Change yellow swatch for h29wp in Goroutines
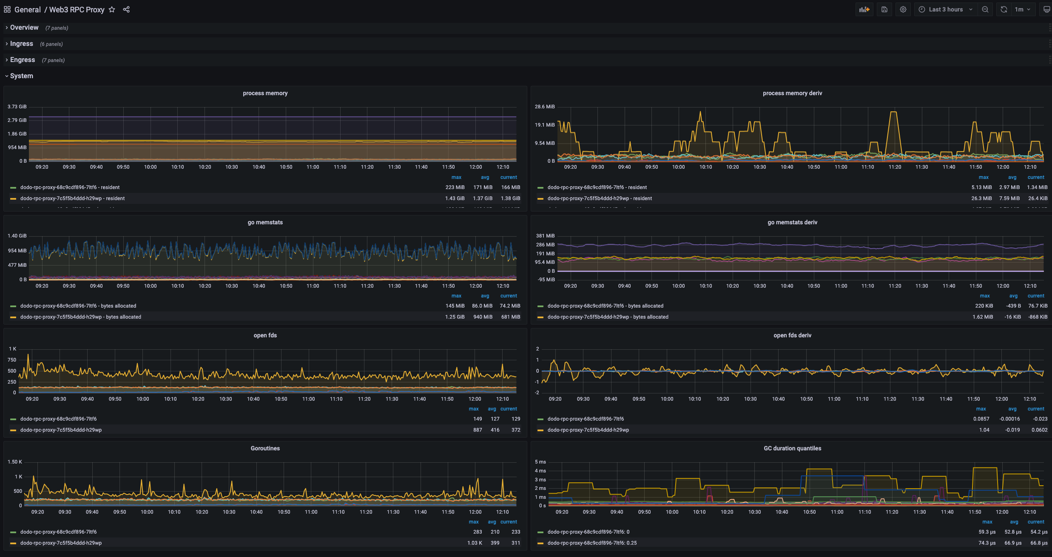1052x557 pixels. point(13,543)
